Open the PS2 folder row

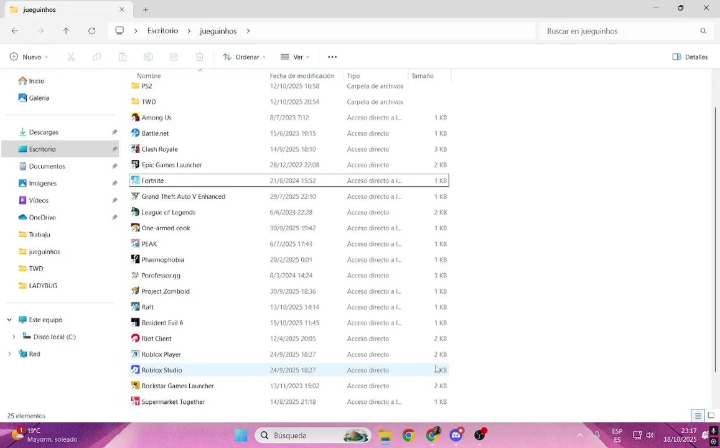(289, 86)
